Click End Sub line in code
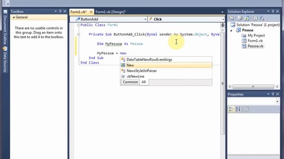 pos(96,58)
